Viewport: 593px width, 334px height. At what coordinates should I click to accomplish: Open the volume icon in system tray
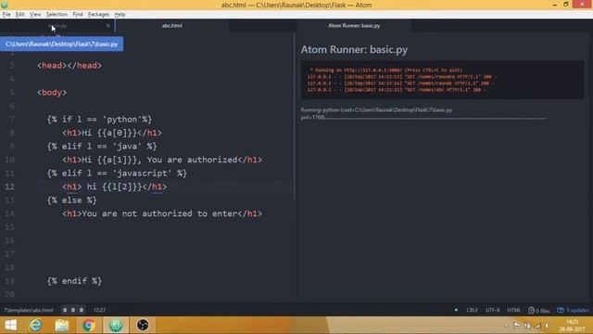(x=547, y=326)
